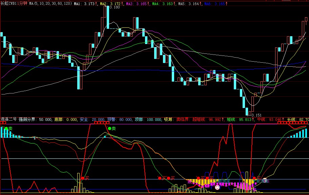Click the 强弱分界 50.000 label
Image resolution: width=309 pixels, height=195 pixels.
(35, 119)
